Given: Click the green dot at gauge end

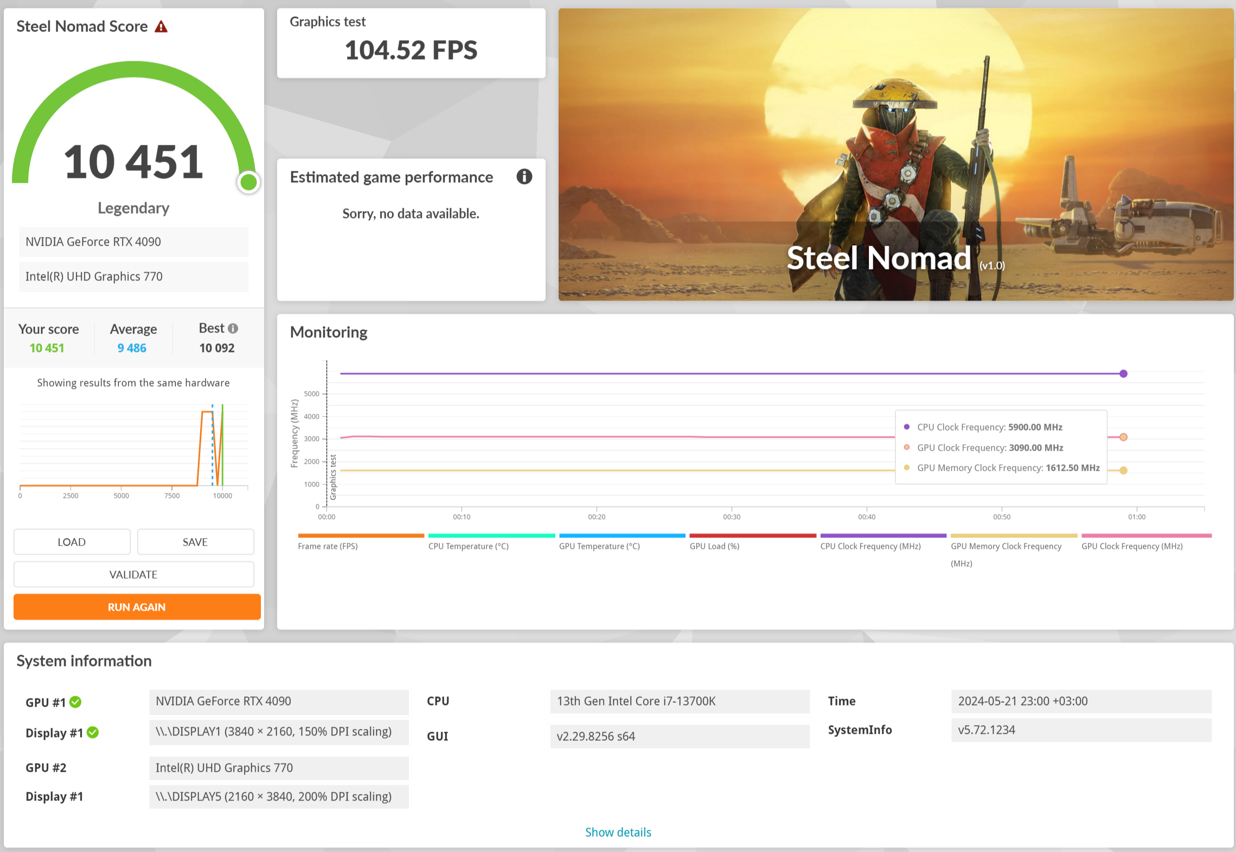Looking at the screenshot, I should 248,182.
